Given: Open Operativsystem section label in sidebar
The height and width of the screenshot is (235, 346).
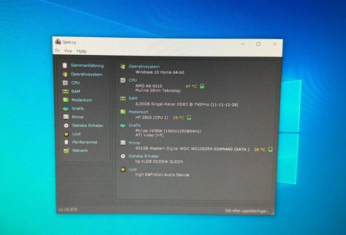Looking at the screenshot, I should [86, 74].
